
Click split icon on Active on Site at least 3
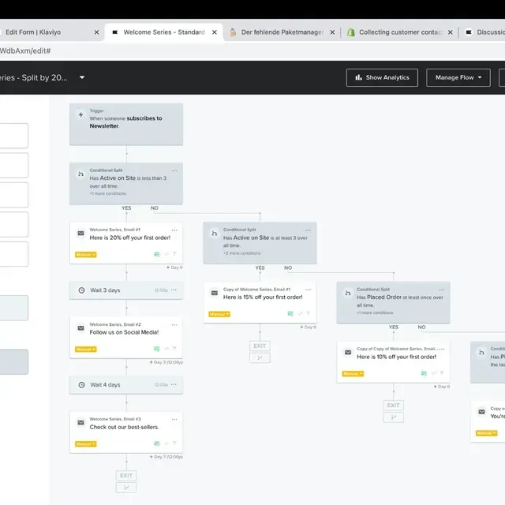(214, 234)
